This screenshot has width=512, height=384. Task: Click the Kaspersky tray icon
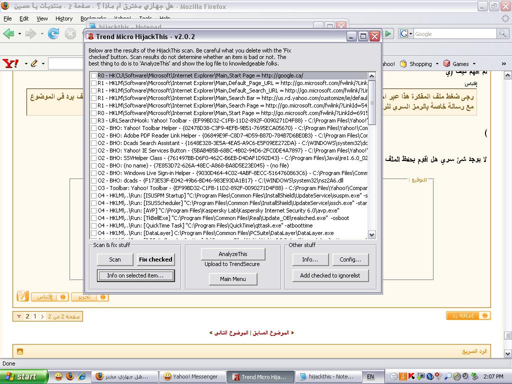click(411, 376)
